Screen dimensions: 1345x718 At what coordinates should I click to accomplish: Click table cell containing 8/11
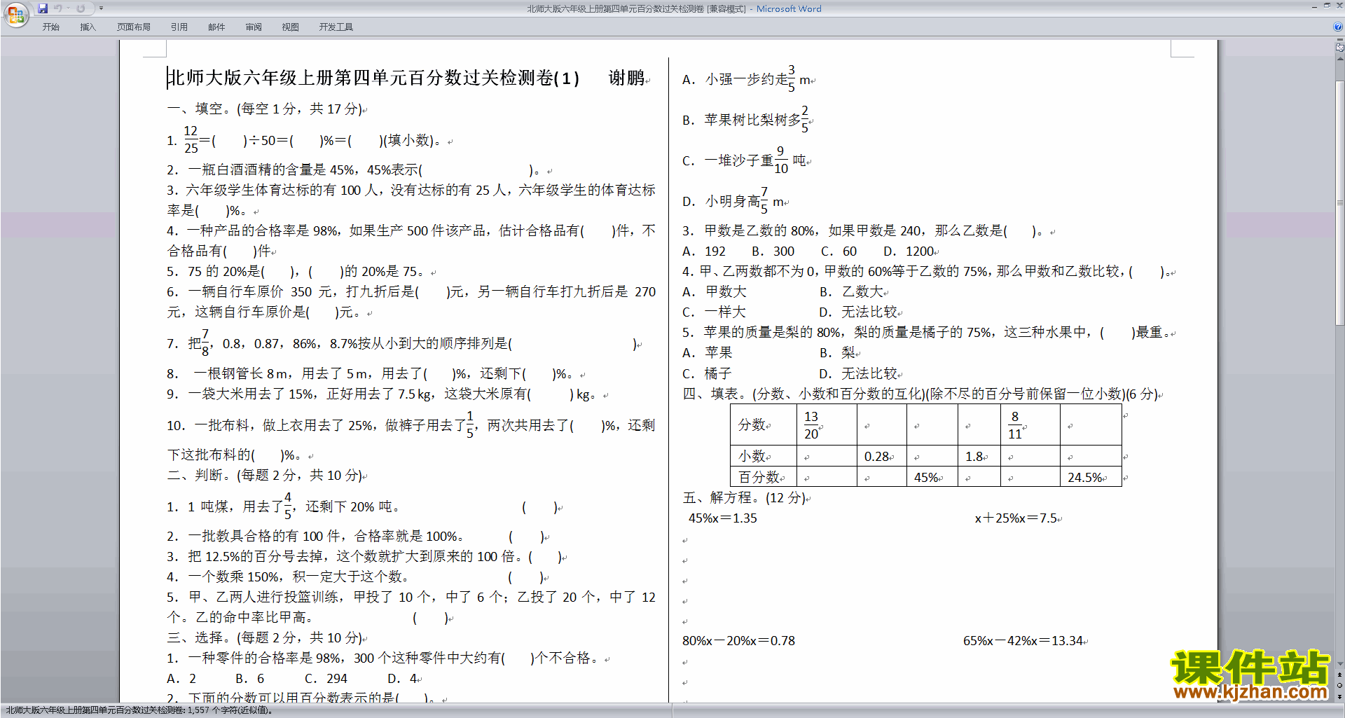[1030, 425]
